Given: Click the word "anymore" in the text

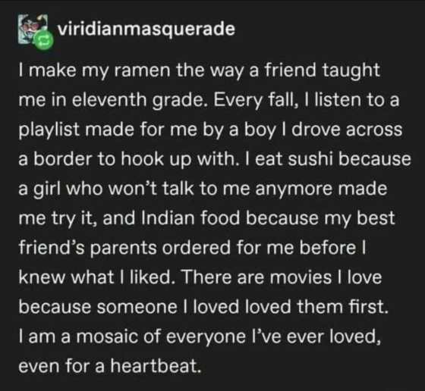Looking at the screenshot, I should pyautogui.click(x=294, y=190).
